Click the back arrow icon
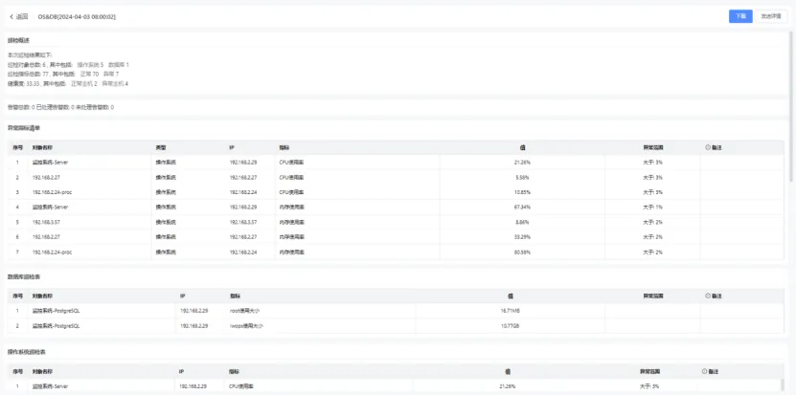The height and width of the screenshot is (395, 796). click(11, 17)
